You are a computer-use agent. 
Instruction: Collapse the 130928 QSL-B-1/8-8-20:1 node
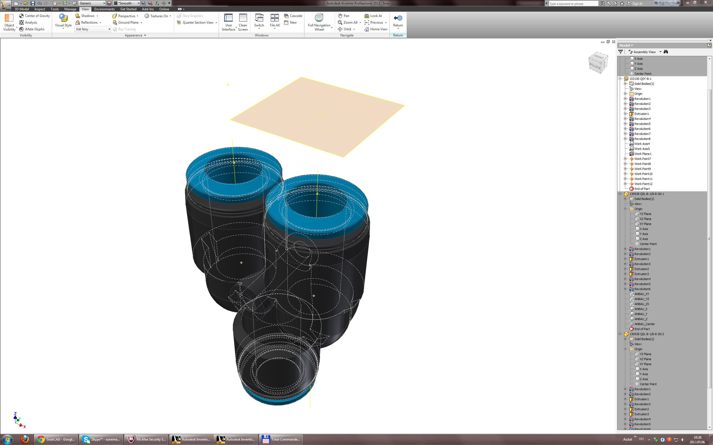tap(620, 194)
